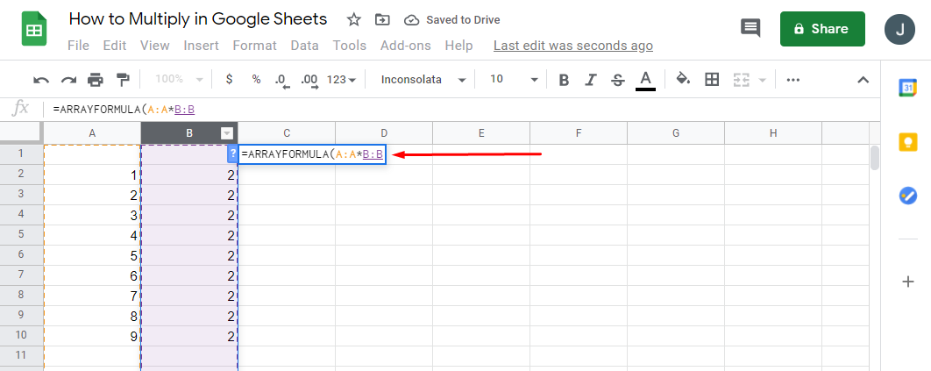This screenshot has width=931, height=371.
Task: Open Google Calendar side panel
Action: [x=907, y=87]
